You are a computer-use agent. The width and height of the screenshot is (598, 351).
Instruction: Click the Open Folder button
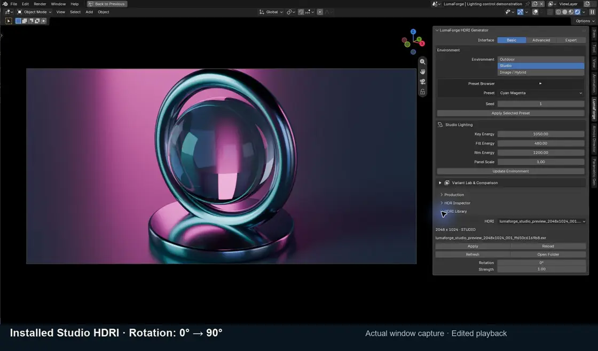548,254
